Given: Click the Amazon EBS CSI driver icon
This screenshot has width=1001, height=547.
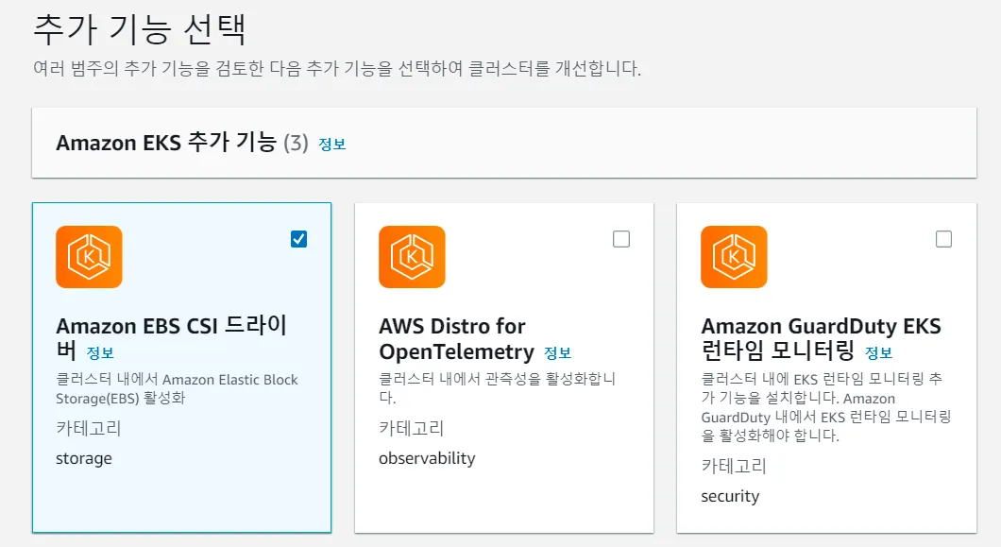Looking at the screenshot, I should (x=89, y=257).
